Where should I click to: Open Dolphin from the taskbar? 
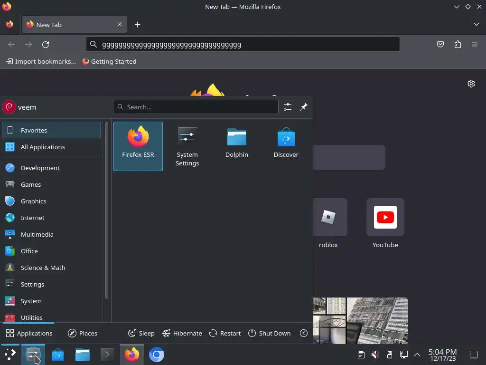pyautogui.click(x=83, y=355)
